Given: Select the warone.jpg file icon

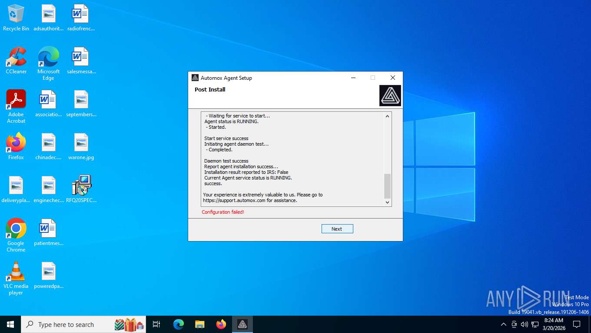Looking at the screenshot, I should click(81, 147).
